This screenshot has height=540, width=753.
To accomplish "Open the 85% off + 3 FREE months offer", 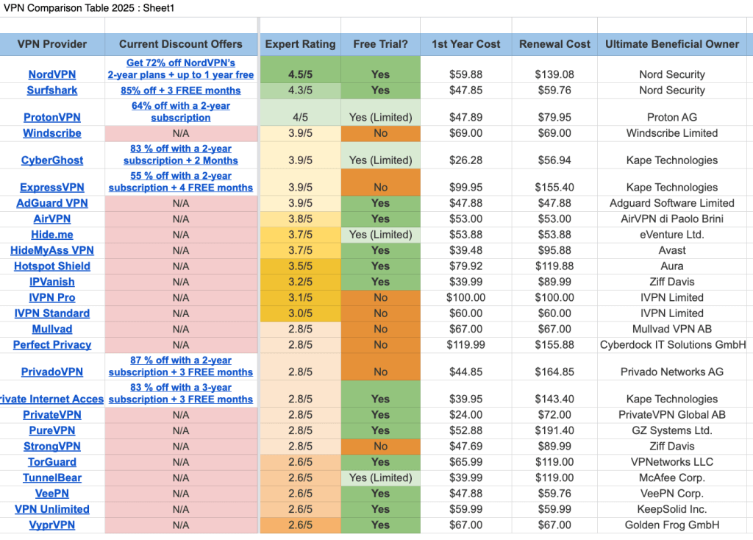I will click(x=181, y=90).
